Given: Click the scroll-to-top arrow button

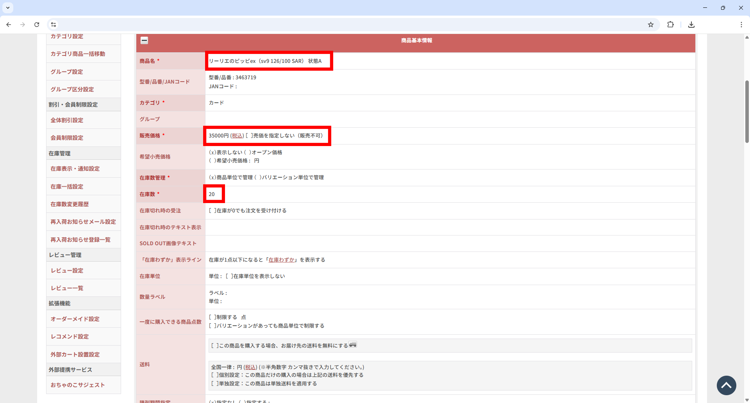Looking at the screenshot, I should point(726,385).
